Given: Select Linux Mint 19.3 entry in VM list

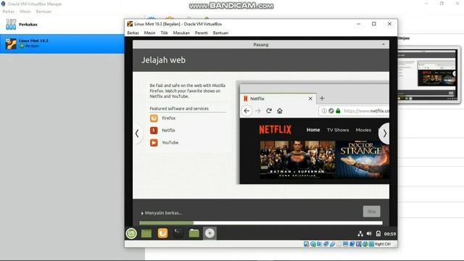Looking at the screenshot, I should click(x=62, y=43).
